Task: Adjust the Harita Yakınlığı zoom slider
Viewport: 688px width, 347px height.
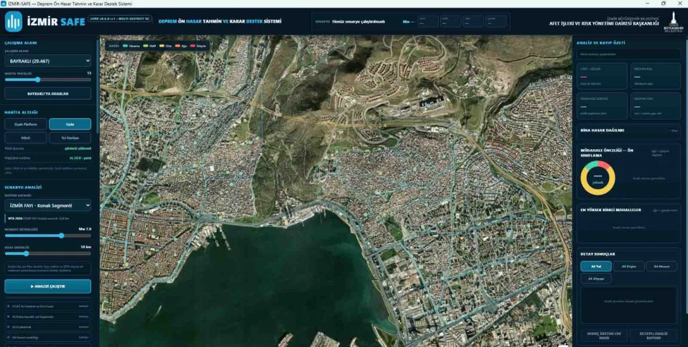Action: pos(48,80)
